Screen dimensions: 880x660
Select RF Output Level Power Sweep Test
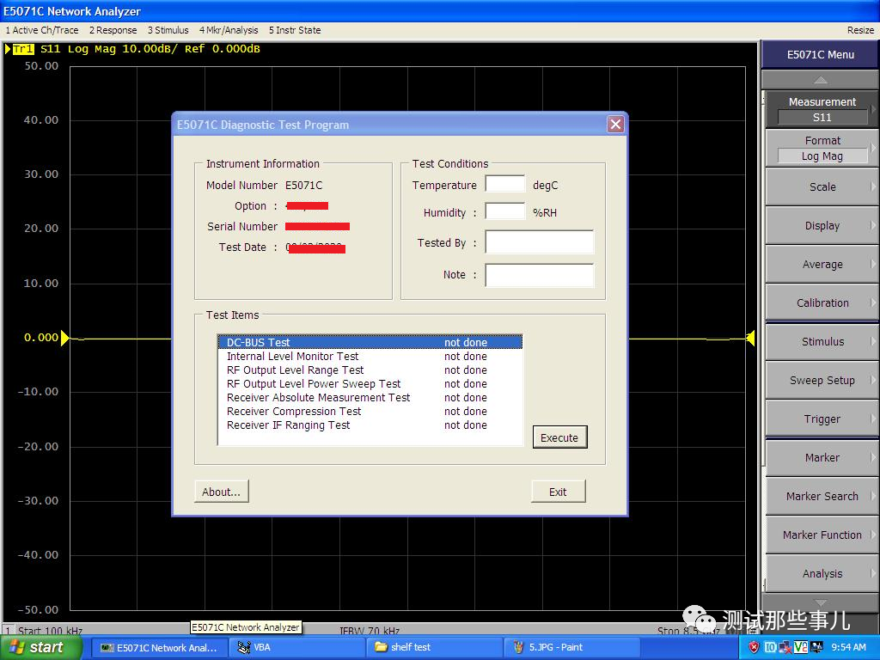370,383
